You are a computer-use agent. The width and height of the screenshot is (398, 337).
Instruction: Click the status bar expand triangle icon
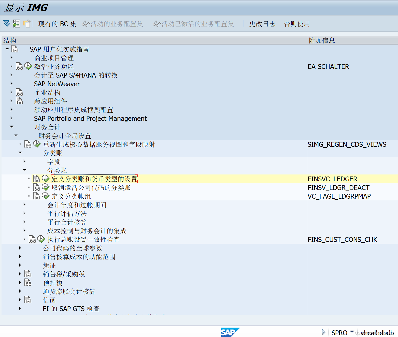[323, 332]
